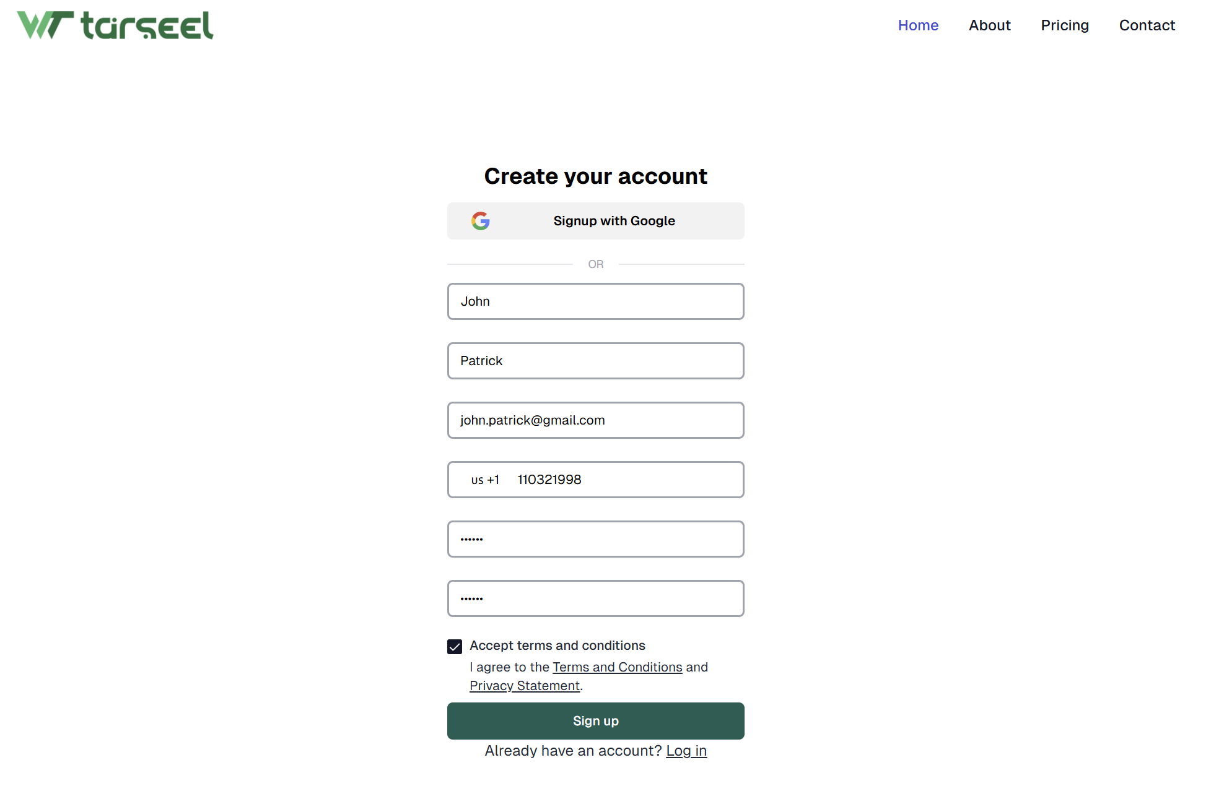This screenshot has height=786, width=1211.
Task: Focus the first password field
Action: [x=596, y=539]
